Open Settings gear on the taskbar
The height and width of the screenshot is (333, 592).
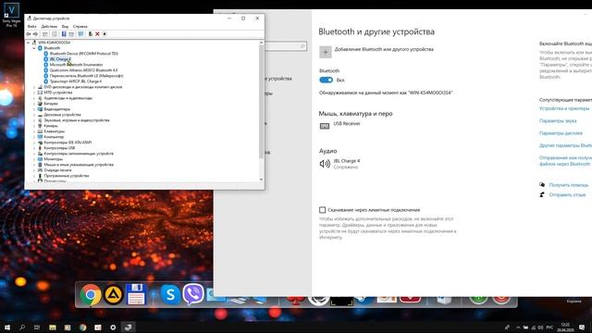coord(113,327)
